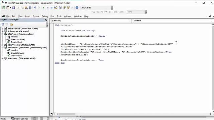Image resolution: width=214 pixels, height=120 pixels.
Task: Select Sheet1 (Sheet1) in project tree
Action: pos(17,53)
